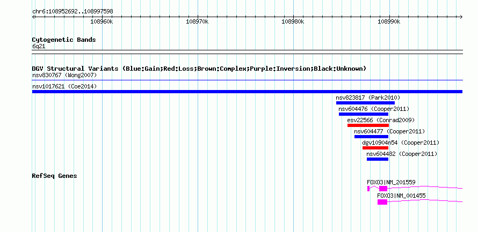The image size is (478, 232).
Task: Click blue gain bar below nsv604477
Action: point(371,137)
